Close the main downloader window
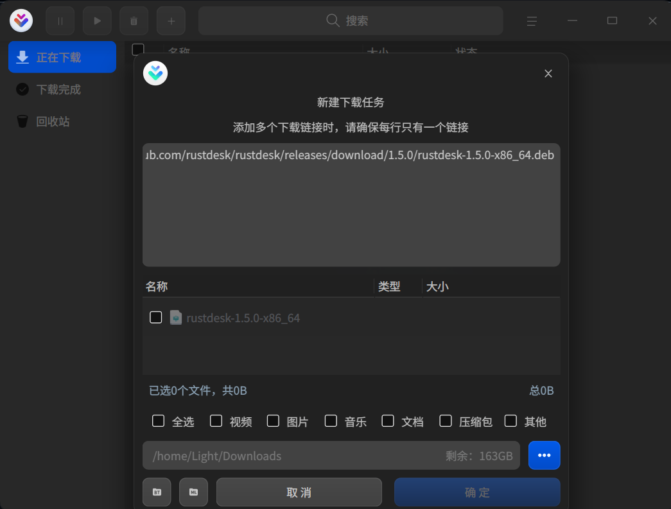The height and width of the screenshot is (509, 671). click(652, 21)
